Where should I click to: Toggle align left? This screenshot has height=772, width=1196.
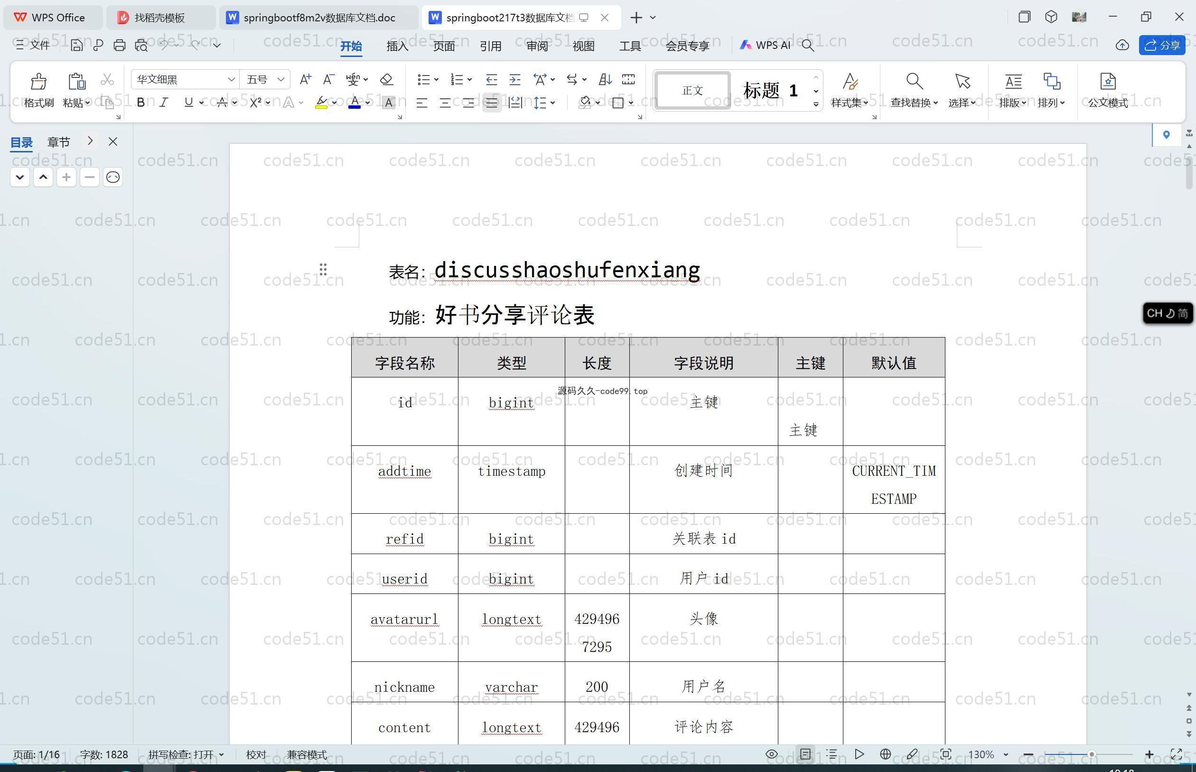422,103
